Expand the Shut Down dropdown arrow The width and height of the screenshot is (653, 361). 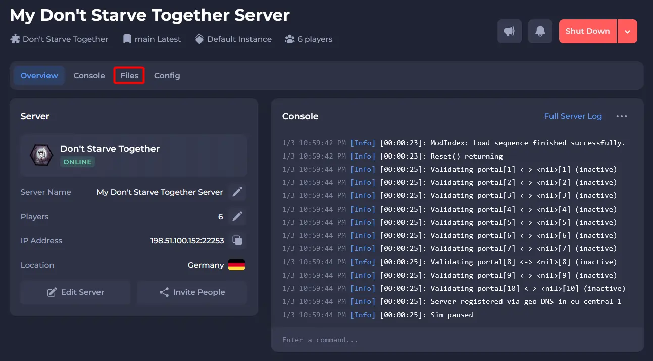(x=627, y=31)
